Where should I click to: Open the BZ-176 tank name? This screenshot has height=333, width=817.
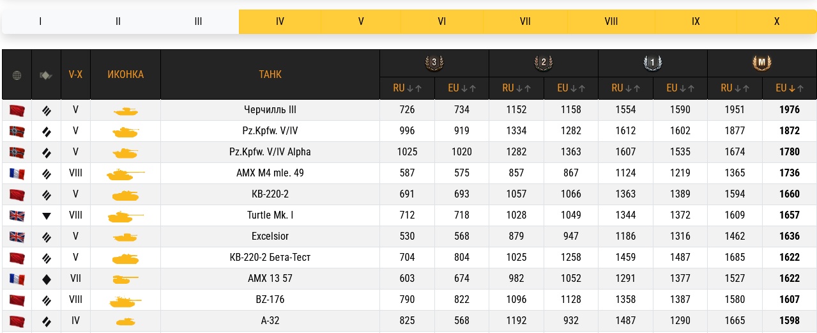click(270, 299)
